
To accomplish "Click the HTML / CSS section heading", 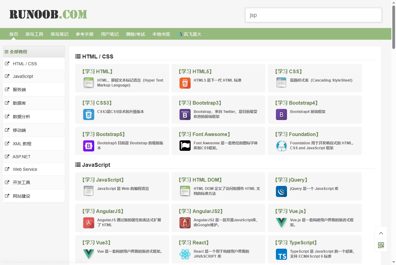I will click(x=98, y=56).
